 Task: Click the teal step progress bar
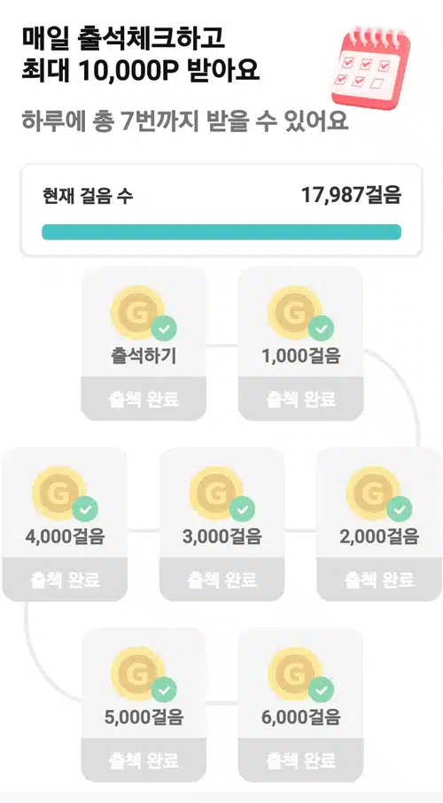click(x=221, y=232)
